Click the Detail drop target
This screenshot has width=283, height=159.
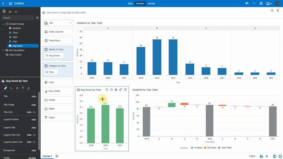pyautogui.click(x=58, y=109)
